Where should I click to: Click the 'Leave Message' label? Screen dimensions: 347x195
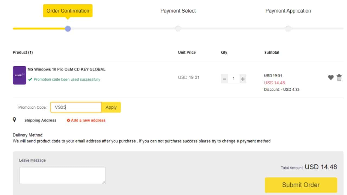point(32,160)
